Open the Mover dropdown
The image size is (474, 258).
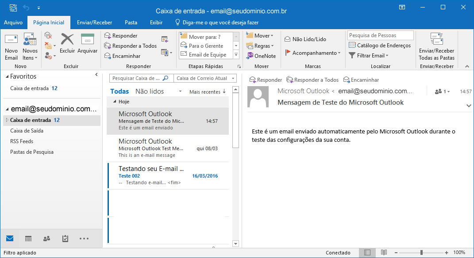click(260, 36)
